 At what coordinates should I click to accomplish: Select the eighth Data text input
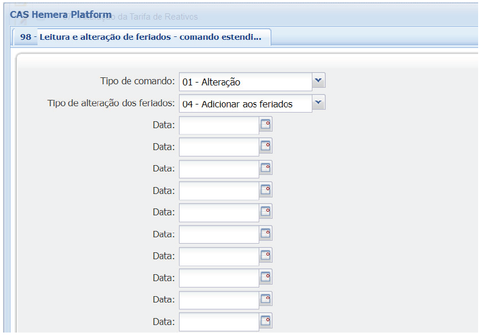pos(219,278)
